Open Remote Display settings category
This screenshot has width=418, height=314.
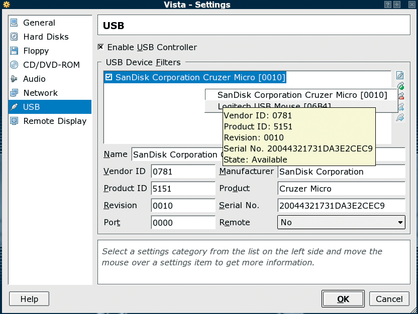pos(50,121)
